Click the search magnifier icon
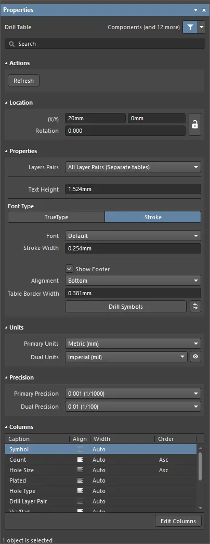 coord(12,44)
